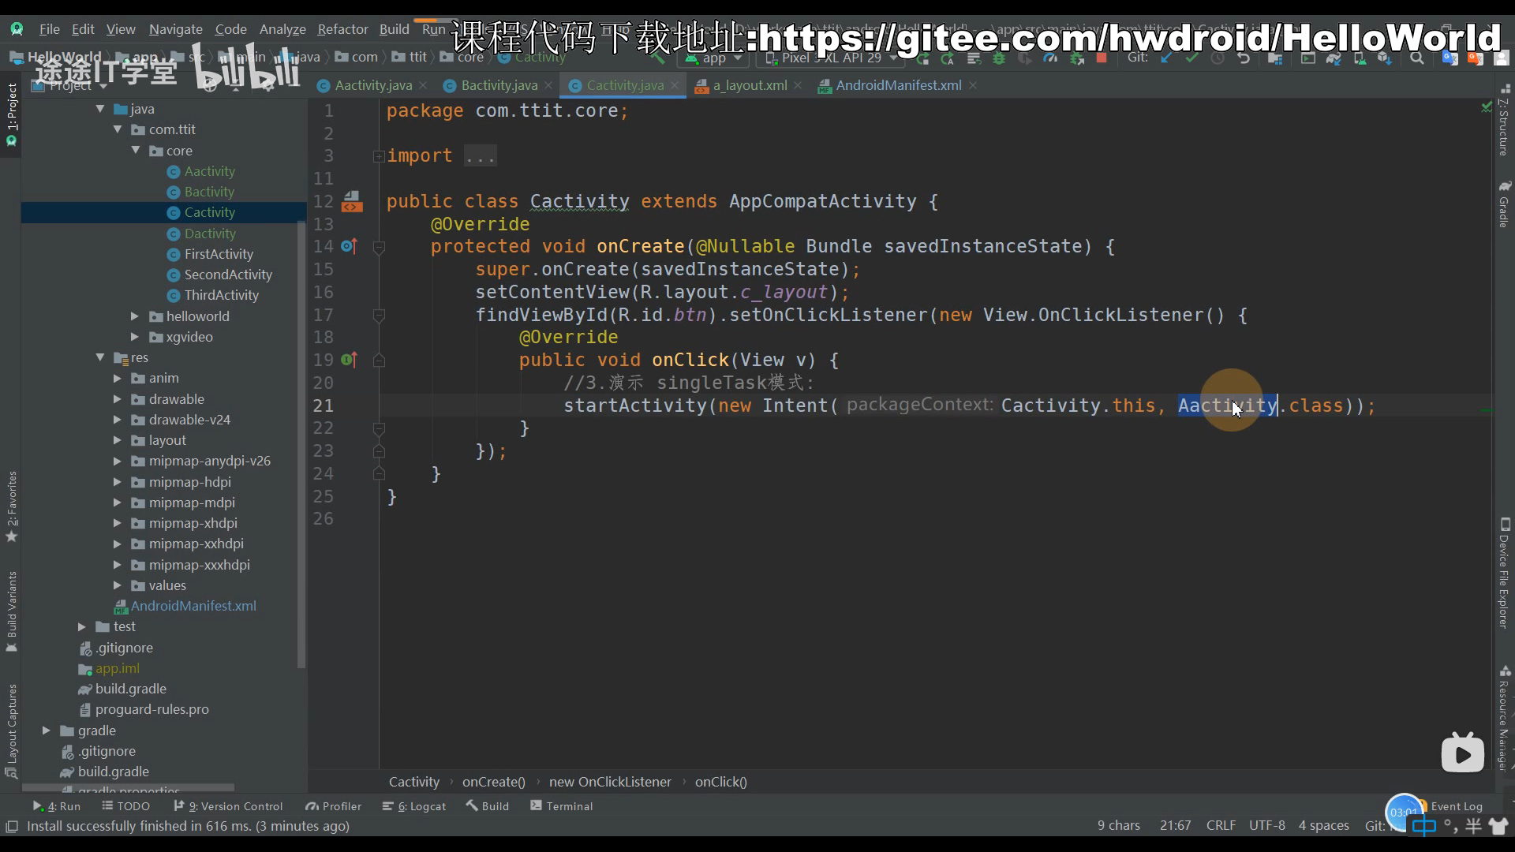Screen dimensions: 1515x852
Task: Click the Git Rollback revert icon
Action: click(x=1244, y=58)
